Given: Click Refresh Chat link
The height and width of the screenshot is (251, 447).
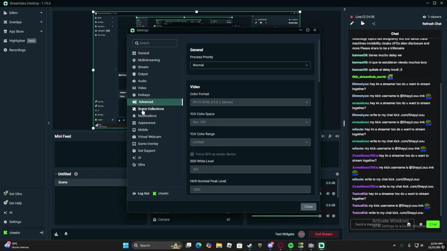Looking at the screenshot, I should tap(432, 24).
